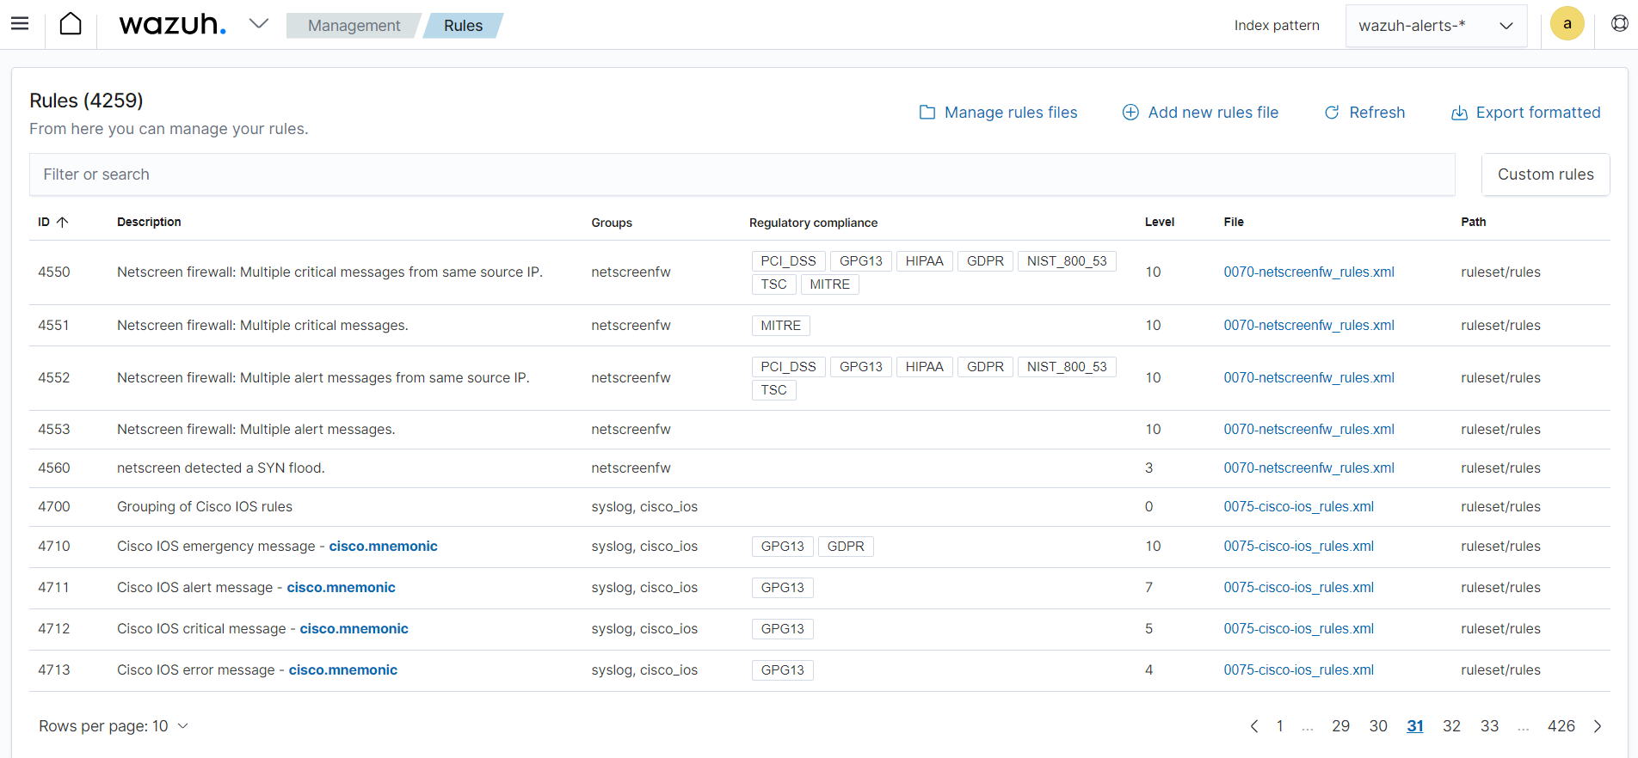Open 0070-netscreenfw_rules.xml link for rule 4550

[1309, 272]
